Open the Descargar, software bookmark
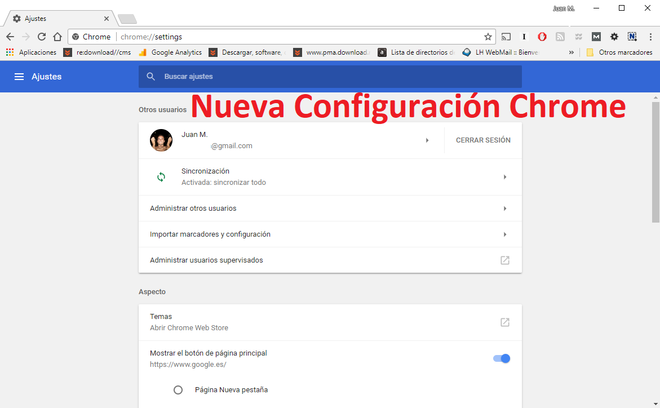 [x=248, y=52]
